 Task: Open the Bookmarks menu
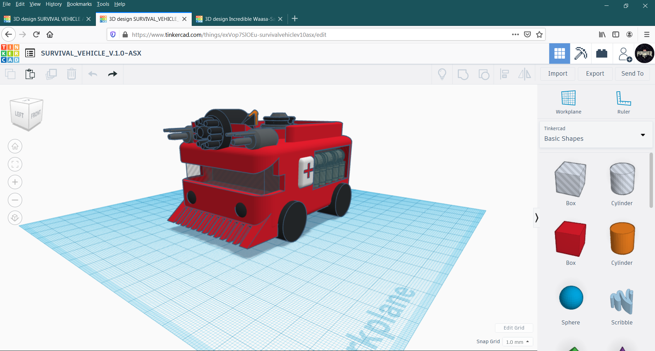point(79,4)
